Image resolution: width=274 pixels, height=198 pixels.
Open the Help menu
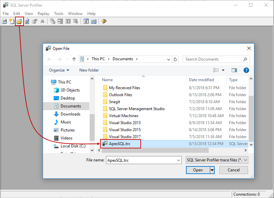pos(91,14)
